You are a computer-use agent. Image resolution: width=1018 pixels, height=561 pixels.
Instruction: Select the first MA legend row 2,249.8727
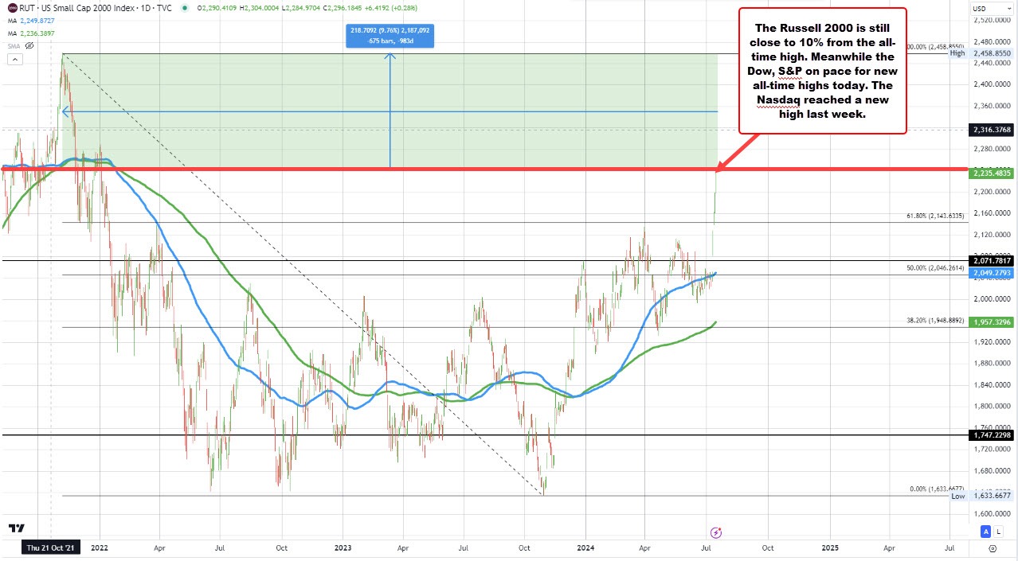click(x=31, y=20)
